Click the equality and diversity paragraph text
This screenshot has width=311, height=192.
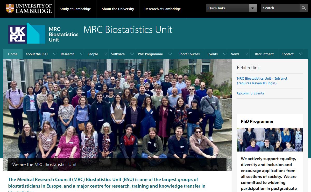point(269,174)
